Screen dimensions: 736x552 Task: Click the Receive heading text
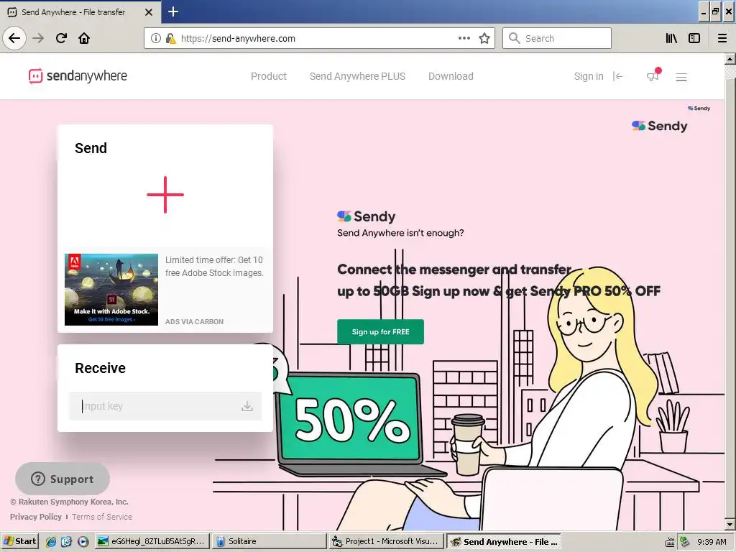click(100, 368)
